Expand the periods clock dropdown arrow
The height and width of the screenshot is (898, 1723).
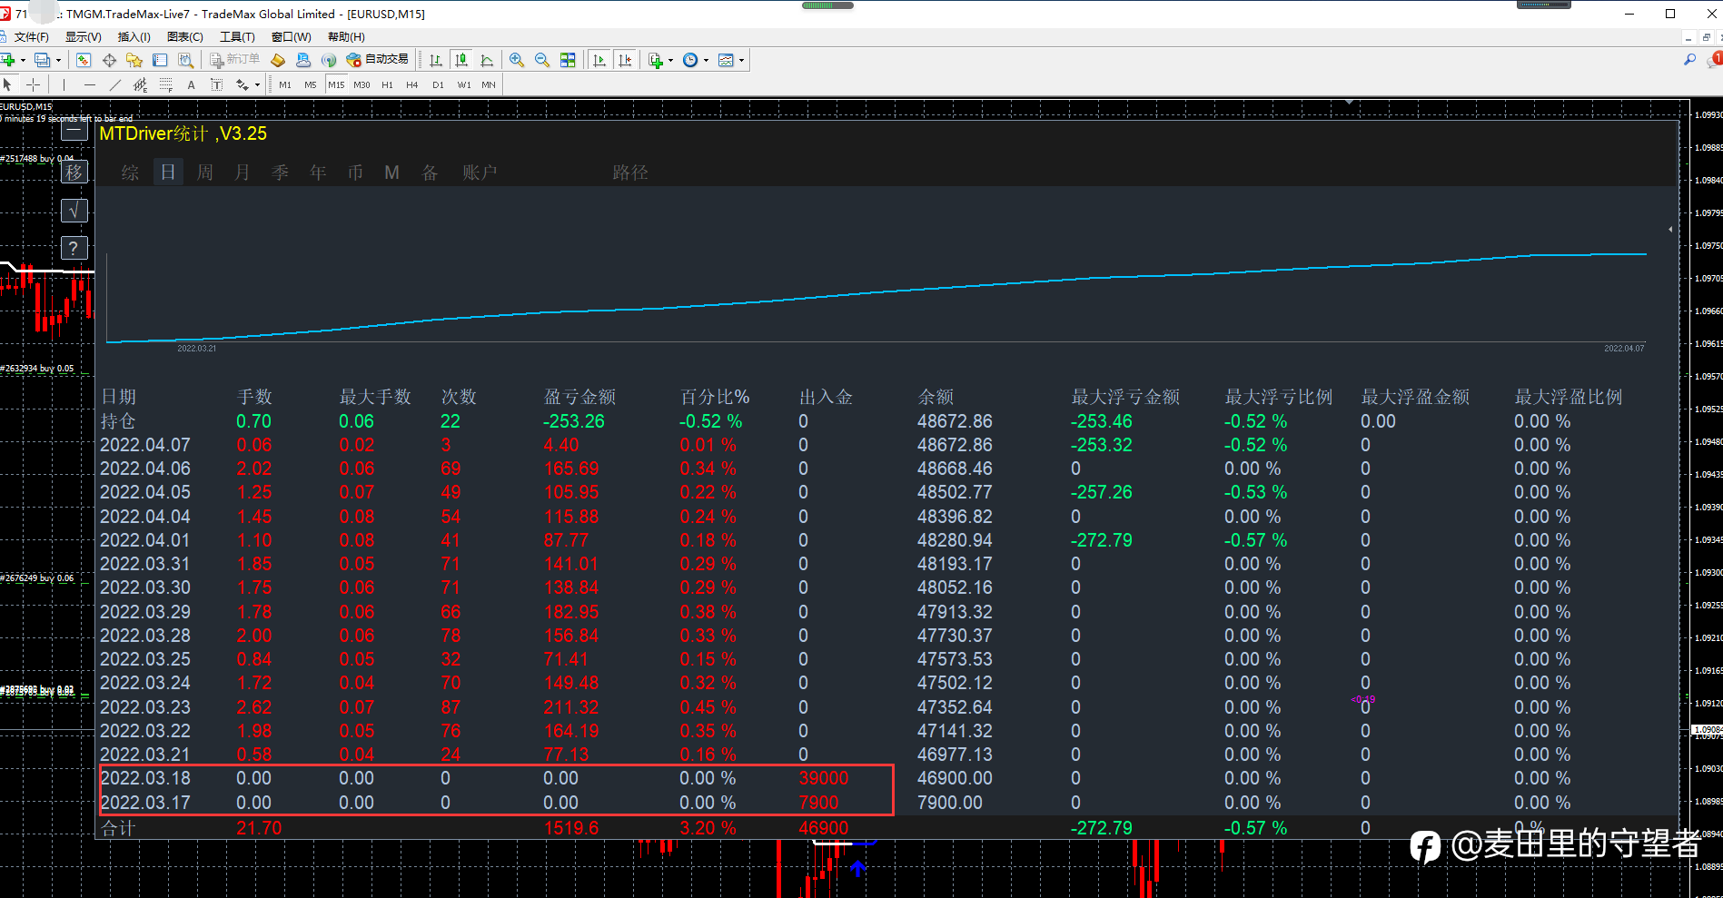click(x=706, y=61)
